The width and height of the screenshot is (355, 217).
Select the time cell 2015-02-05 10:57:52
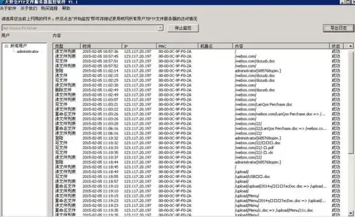click(100, 66)
